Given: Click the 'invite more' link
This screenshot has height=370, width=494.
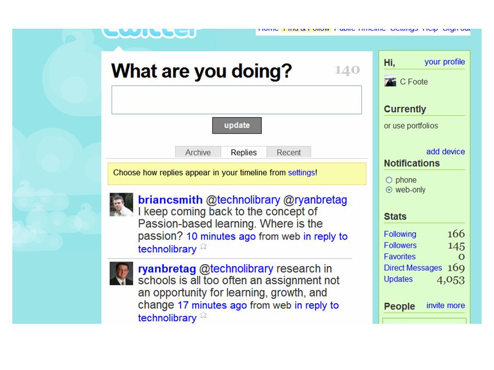Looking at the screenshot, I should pos(446,305).
